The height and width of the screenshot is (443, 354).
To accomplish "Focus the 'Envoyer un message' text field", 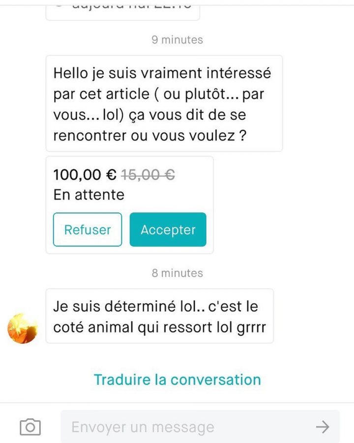I will [x=187, y=427].
